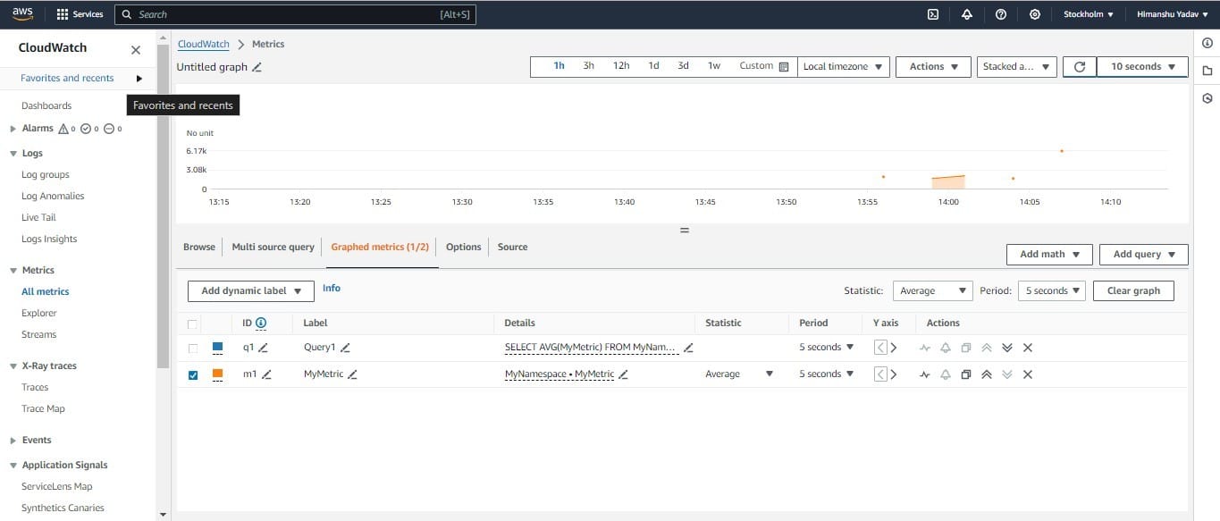The height and width of the screenshot is (521, 1220).
Task: Toggle the select-all metrics header checkbox
Action: (193, 324)
